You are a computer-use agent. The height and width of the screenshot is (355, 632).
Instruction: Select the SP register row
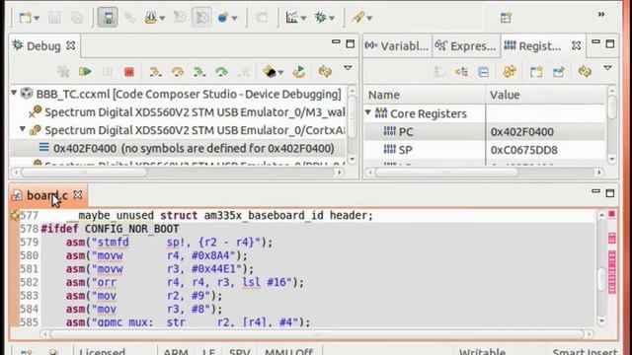click(485, 150)
